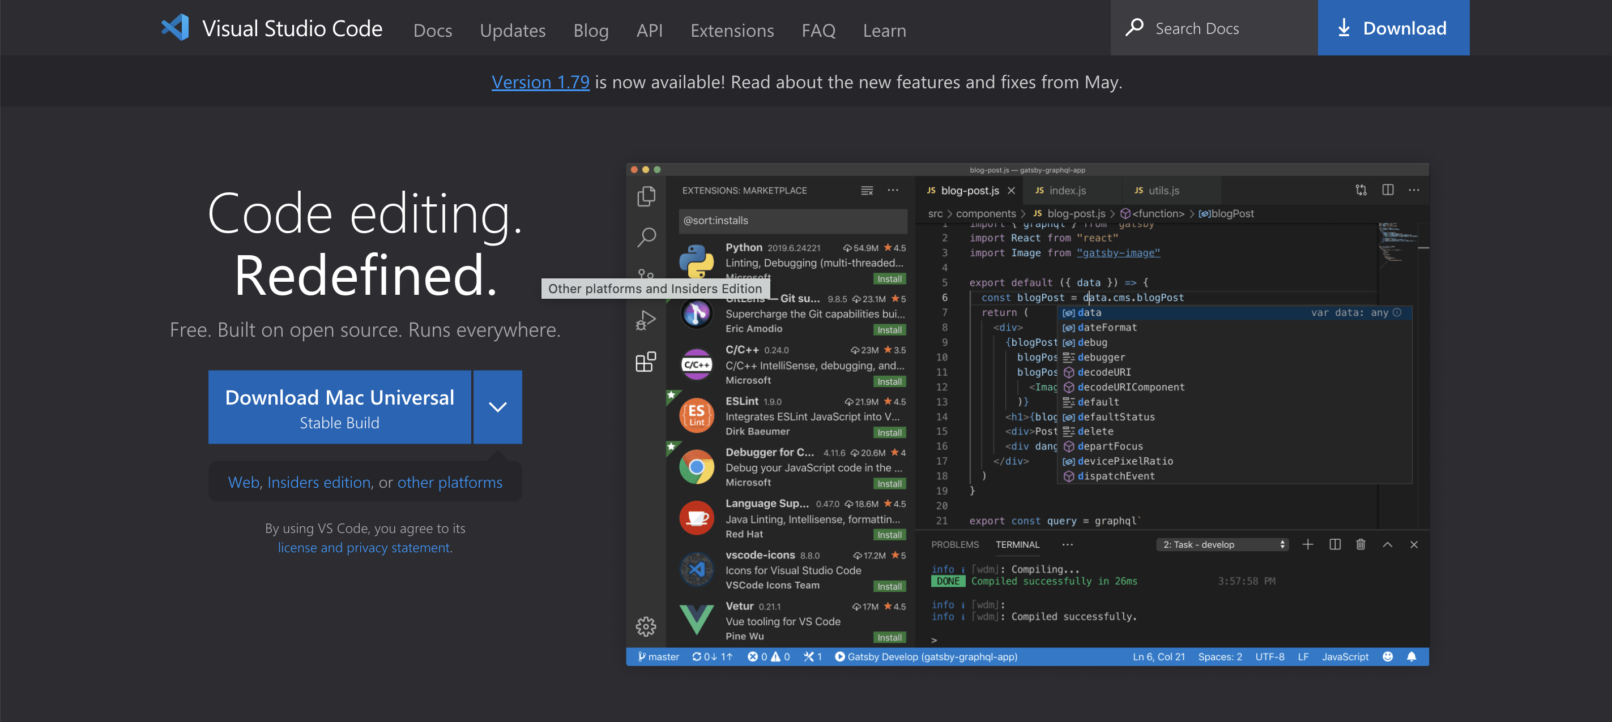The image size is (1612, 722).
Task: Collapse the terminal panel with caret icon
Action: [x=1387, y=544]
